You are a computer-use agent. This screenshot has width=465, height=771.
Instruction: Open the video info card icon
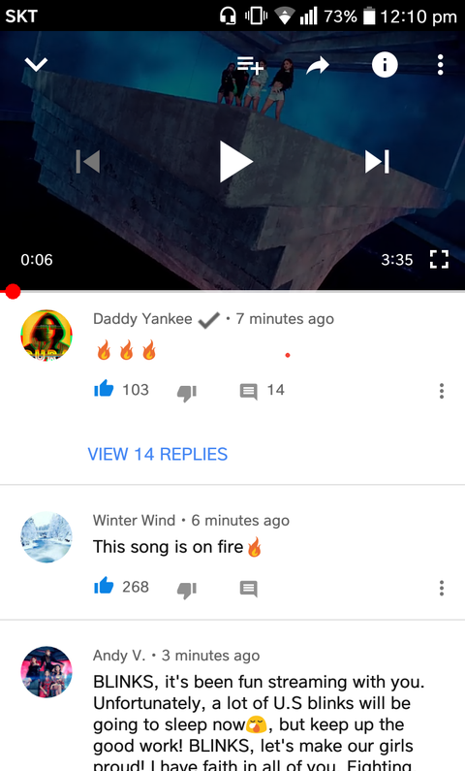385,64
